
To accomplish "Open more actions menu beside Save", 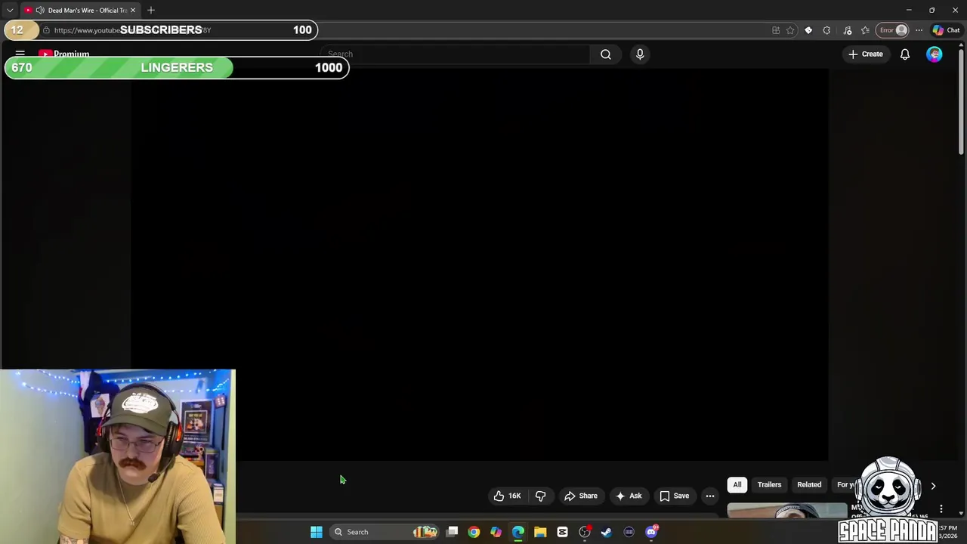I will click(x=710, y=496).
